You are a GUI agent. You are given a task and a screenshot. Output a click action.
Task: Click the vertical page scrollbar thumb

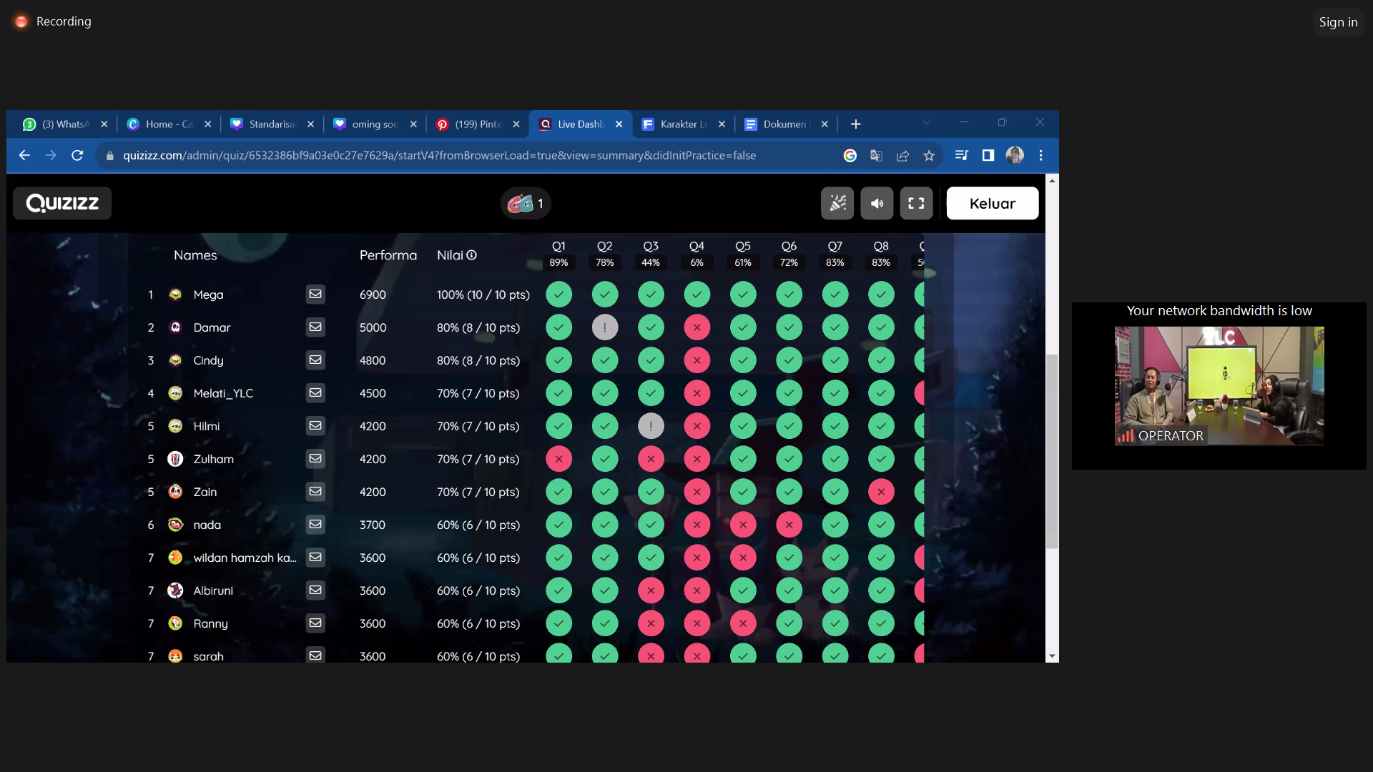(x=1052, y=450)
